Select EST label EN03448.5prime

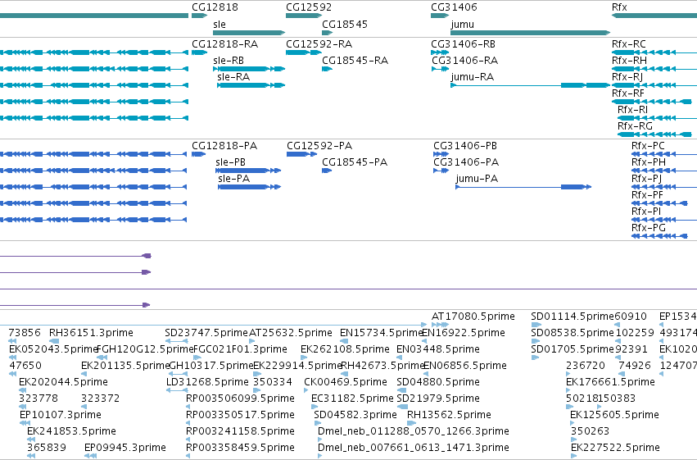click(438, 349)
